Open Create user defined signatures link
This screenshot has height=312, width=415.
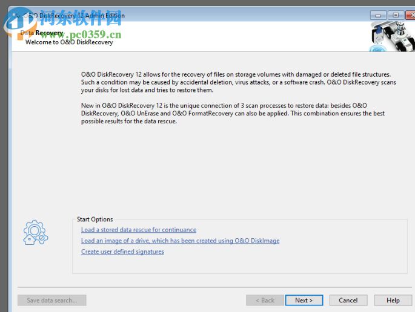pos(122,252)
